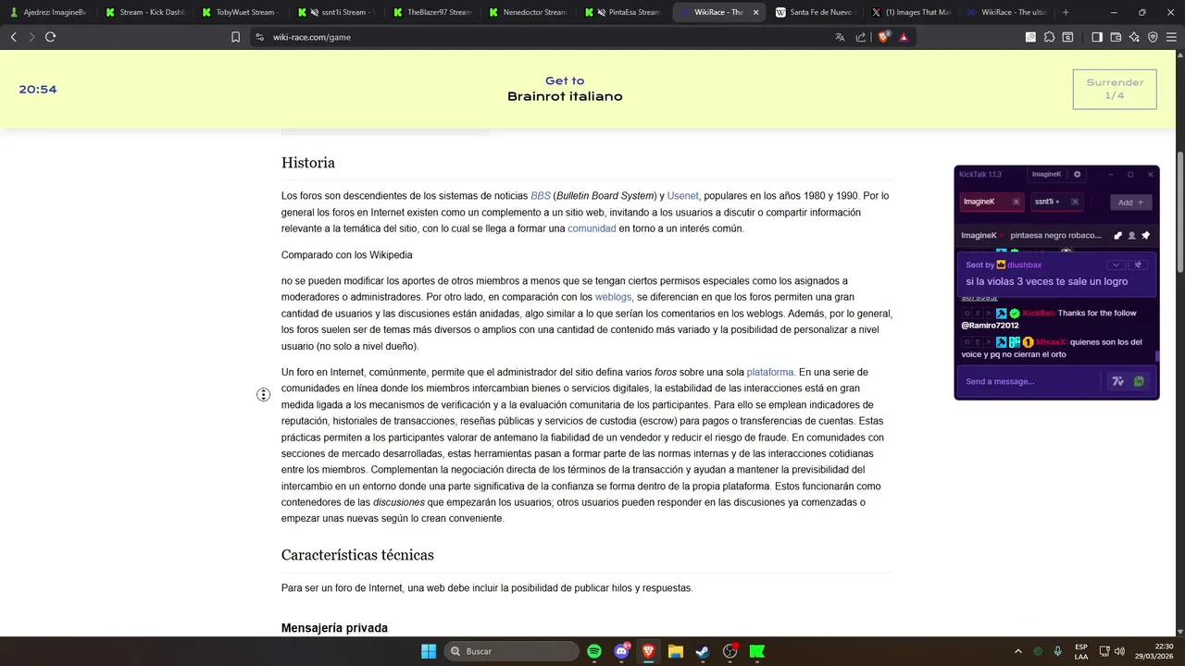Screen dimensions: 1185x666
Task: Click the ImagineK button in KickTalk title bar
Action: 1046,174
